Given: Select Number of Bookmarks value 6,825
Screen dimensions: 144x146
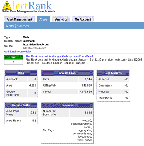Looking at the screenshot, I should pos(88,112).
